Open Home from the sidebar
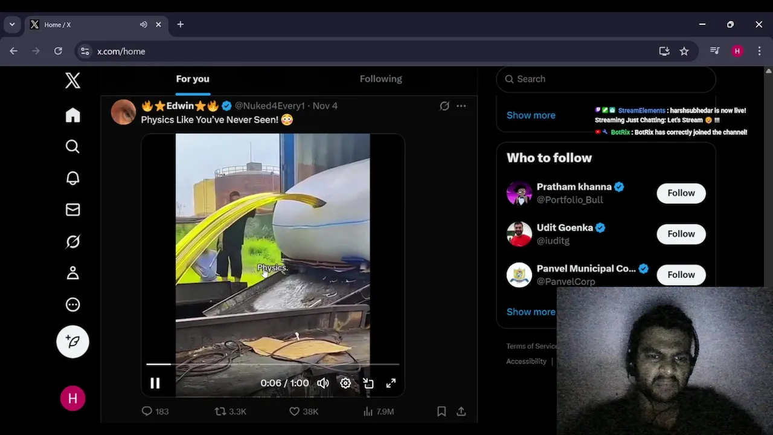 click(x=72, y=115)
